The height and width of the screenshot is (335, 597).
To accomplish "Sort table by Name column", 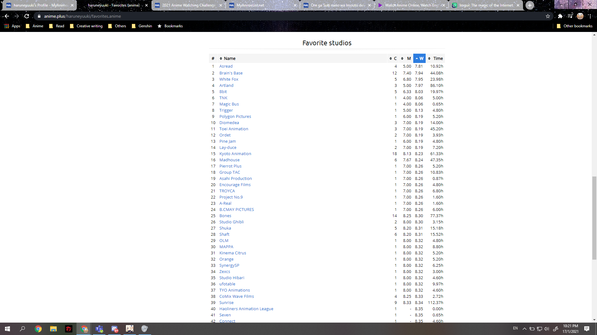I will (229, 58).
